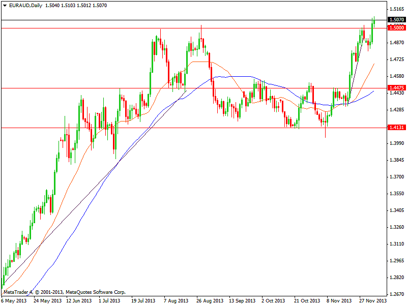The width and height of the screenshot is (407, 305).
Task: Select the red 1.5000 price level tag
Action: point(396,28)
